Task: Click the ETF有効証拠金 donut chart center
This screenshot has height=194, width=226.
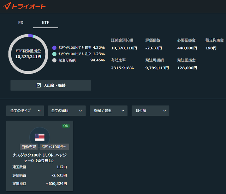Action: pos(28,54)
